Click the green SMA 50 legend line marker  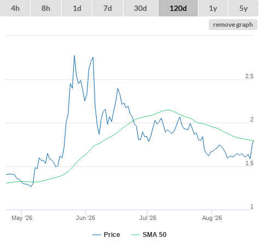[x=136, y=235]
